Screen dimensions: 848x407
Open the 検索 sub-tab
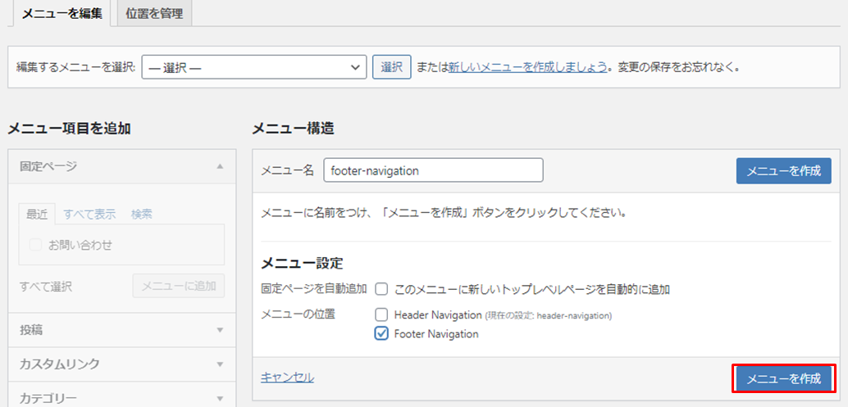[141, 215]
